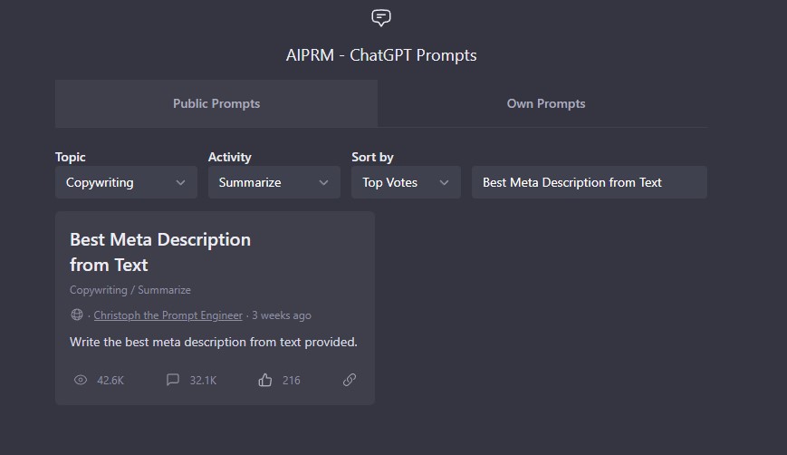Open the Best Meta Description from Text prompt title

point(160,252)
